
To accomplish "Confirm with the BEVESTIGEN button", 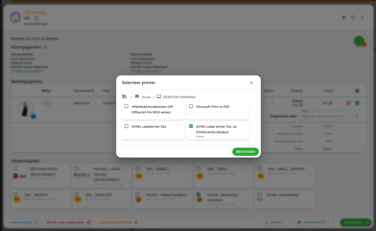I will 246,152.
